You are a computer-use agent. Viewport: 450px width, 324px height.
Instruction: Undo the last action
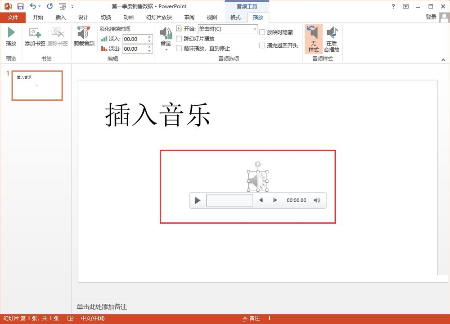click(33, 6)
